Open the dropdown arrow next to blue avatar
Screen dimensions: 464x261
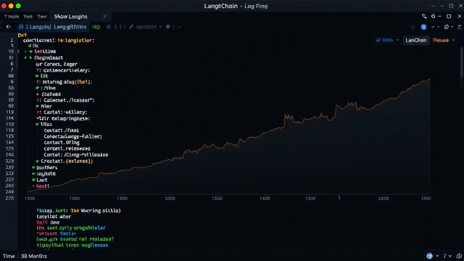coord(433,27)
